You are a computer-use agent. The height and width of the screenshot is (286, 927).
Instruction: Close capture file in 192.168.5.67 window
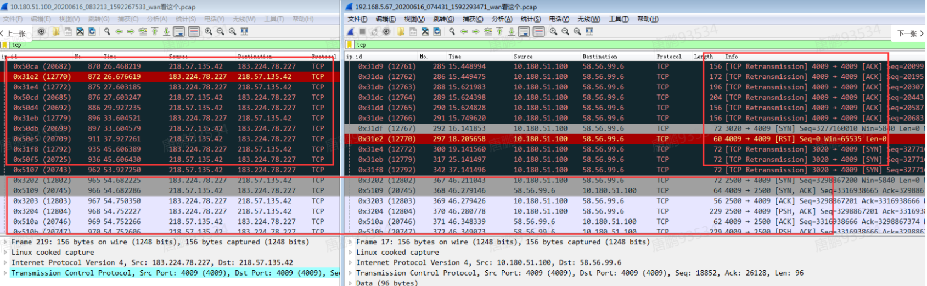click(425, 32)
